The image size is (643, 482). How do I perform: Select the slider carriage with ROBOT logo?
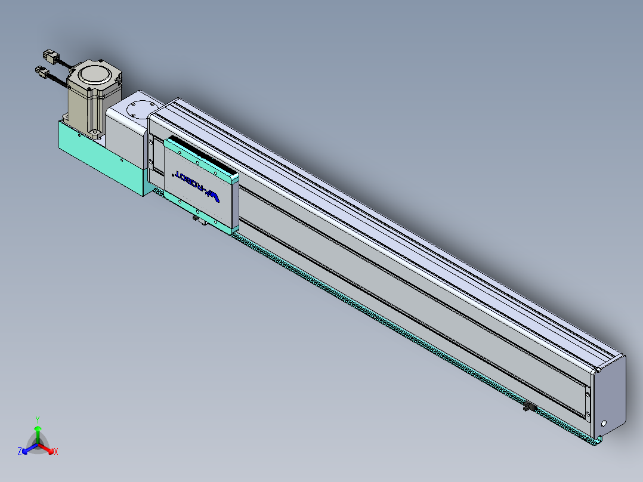[x=201, y=186]
